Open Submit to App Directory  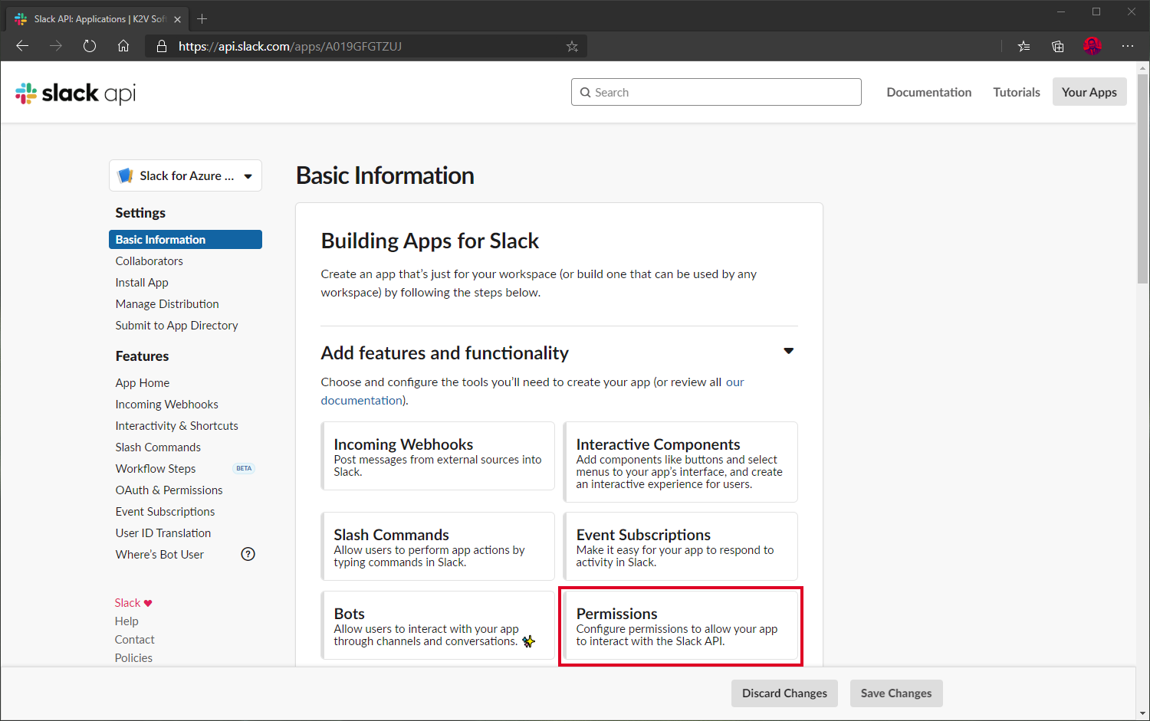tap(176, 326)
